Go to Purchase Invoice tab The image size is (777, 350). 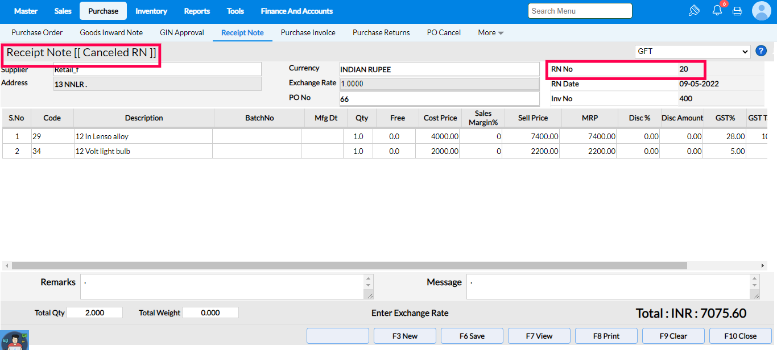click(x=308, y=32)
